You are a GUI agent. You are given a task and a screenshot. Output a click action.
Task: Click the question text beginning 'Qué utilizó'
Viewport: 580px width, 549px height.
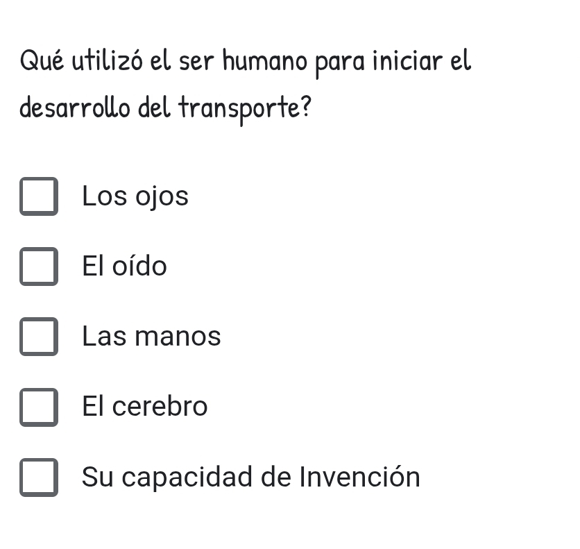point(246,86)
